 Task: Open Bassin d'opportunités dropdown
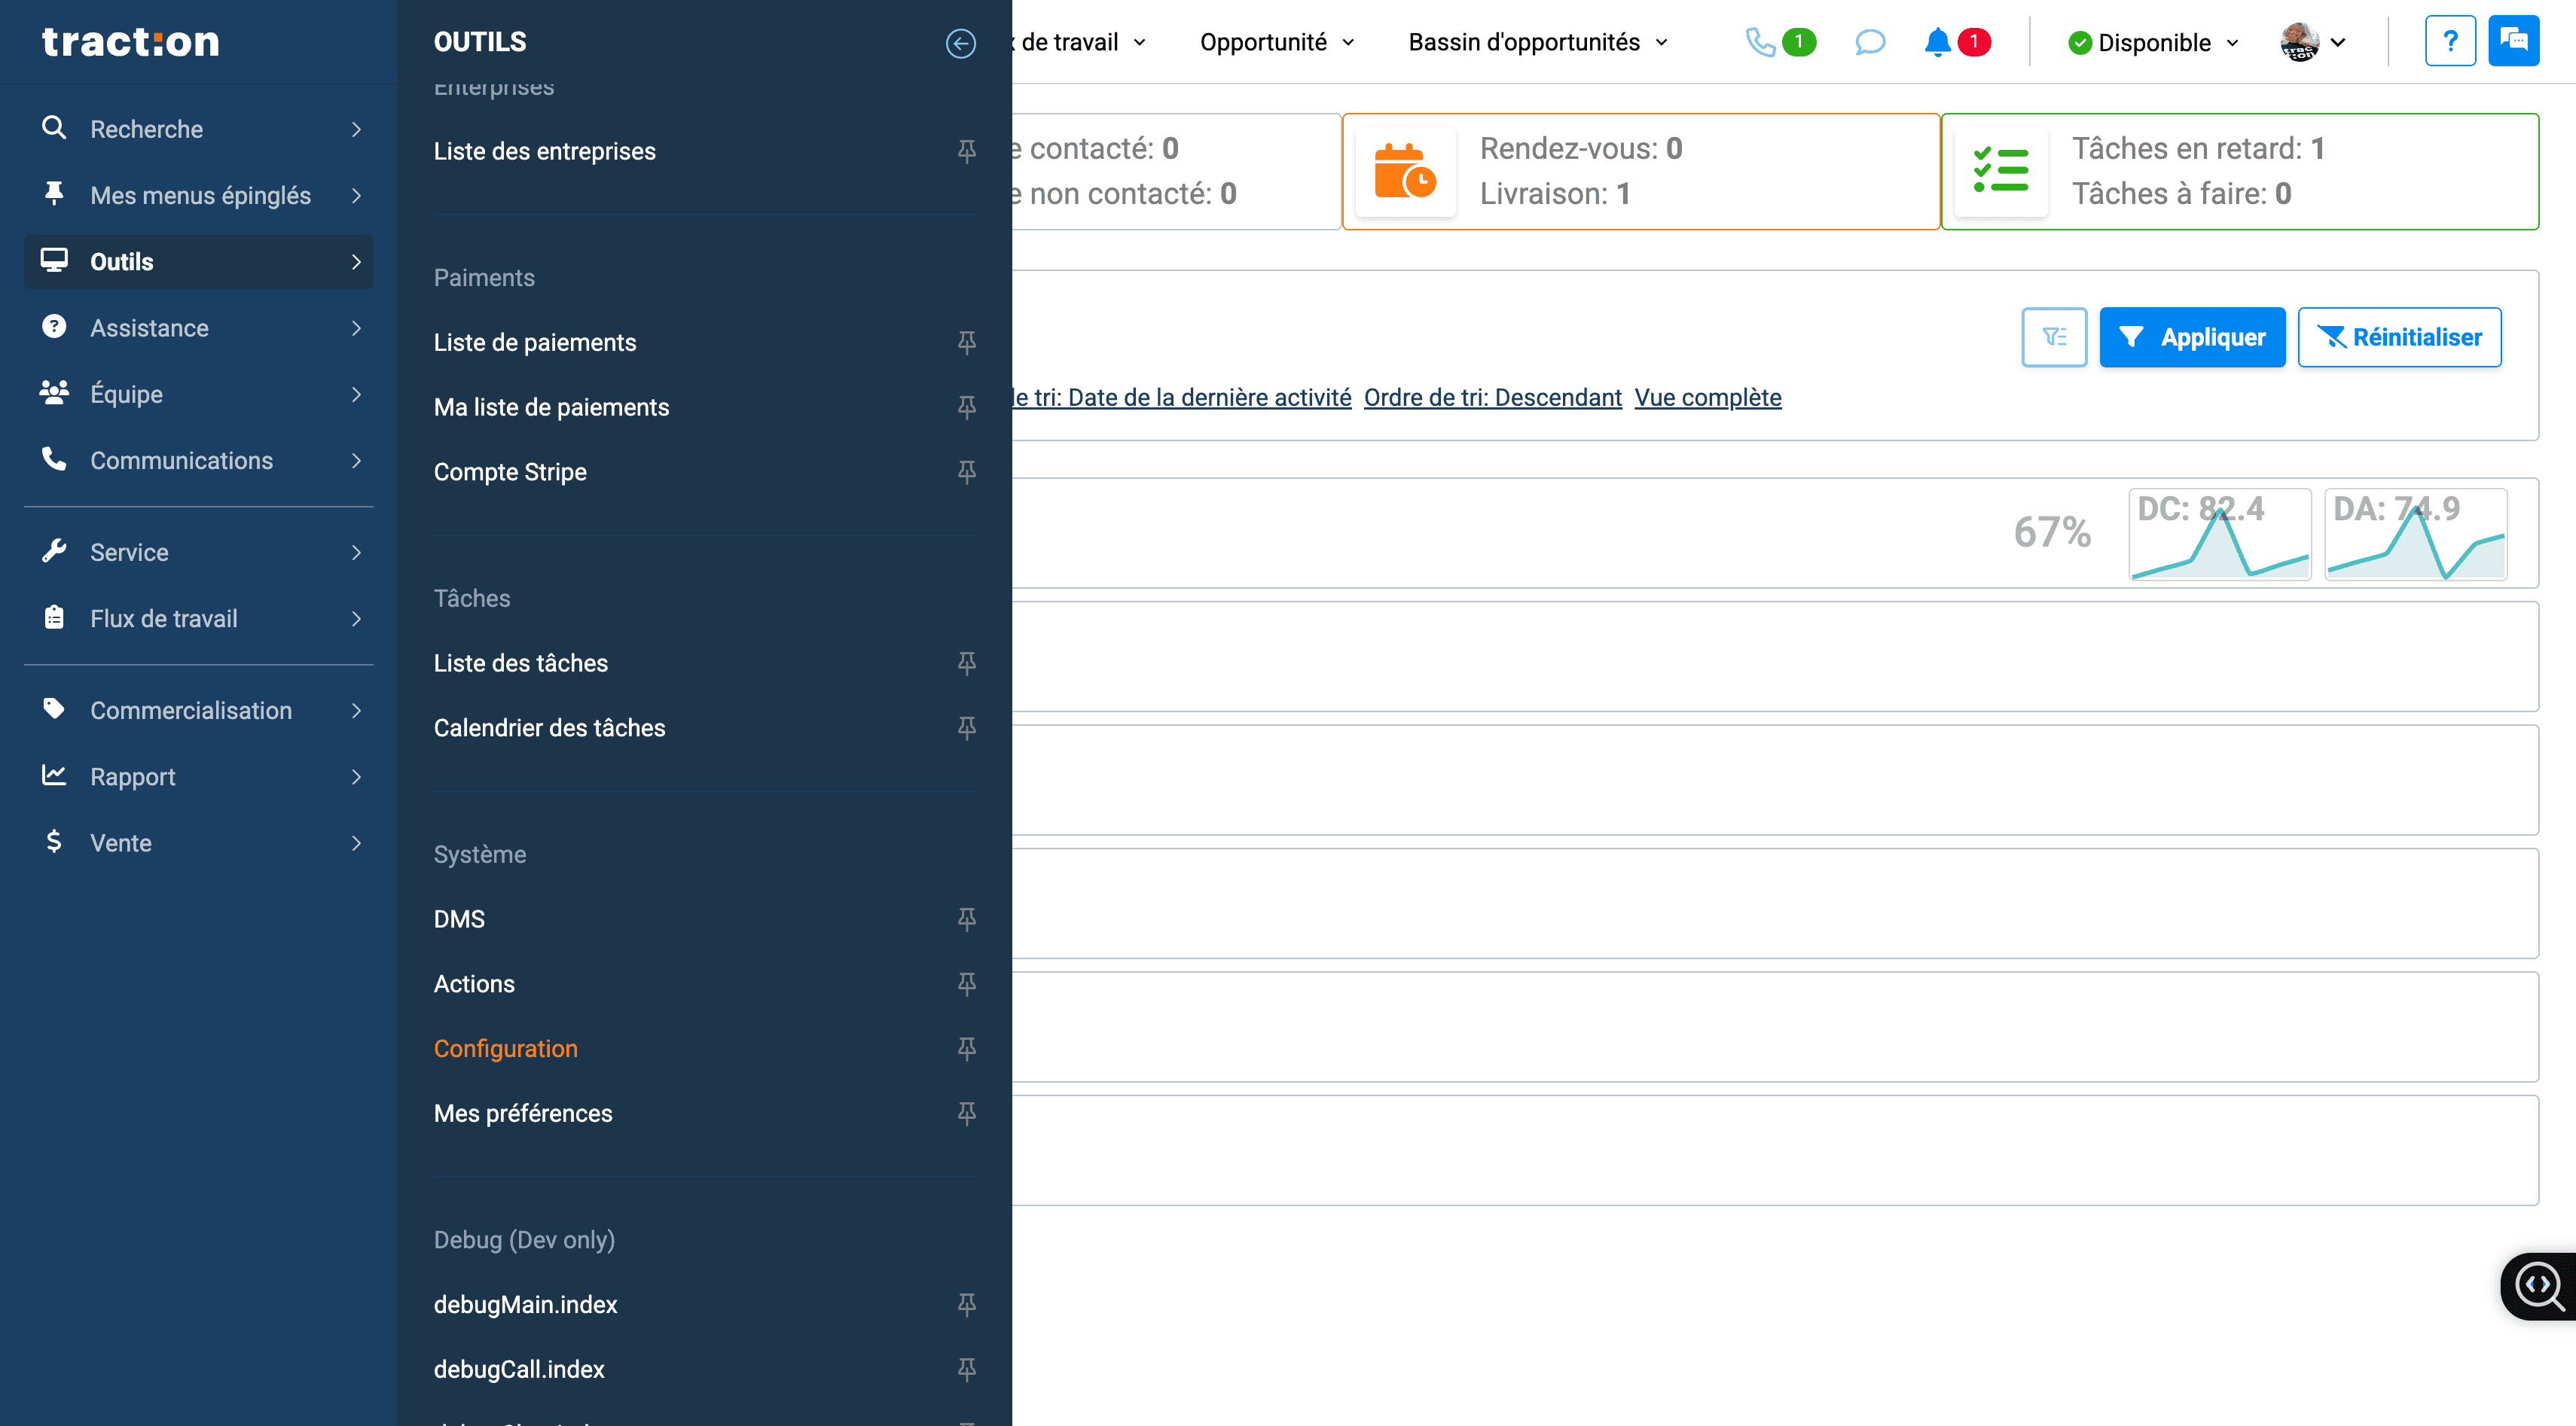[x=1538, y=43]
